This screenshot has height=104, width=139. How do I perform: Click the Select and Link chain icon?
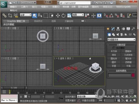tap(4, 16)
